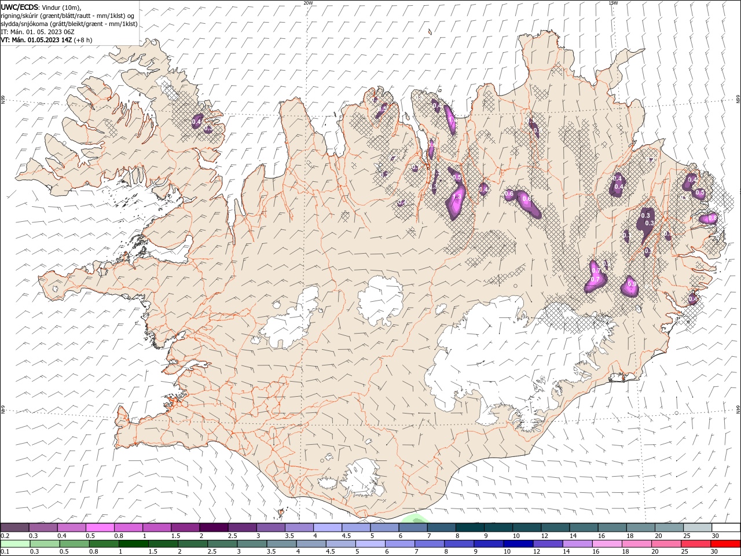Click the 20W longitude label at top
741x556 pixels.
(x=308, y=3)
